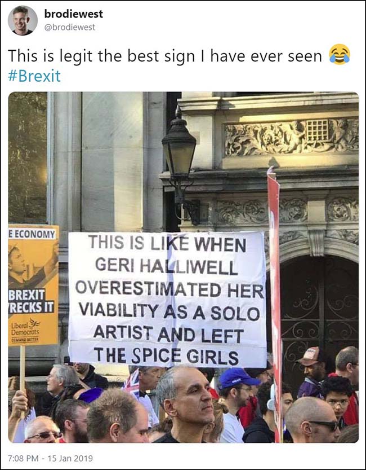The image size is (366, 470).
Task: Click the bald man wearing dark sunglasses
Action: [313, 420]
